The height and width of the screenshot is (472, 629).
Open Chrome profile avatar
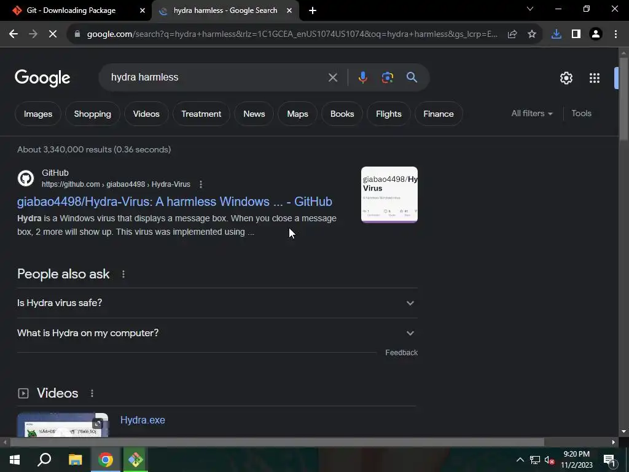coord(596,34)
